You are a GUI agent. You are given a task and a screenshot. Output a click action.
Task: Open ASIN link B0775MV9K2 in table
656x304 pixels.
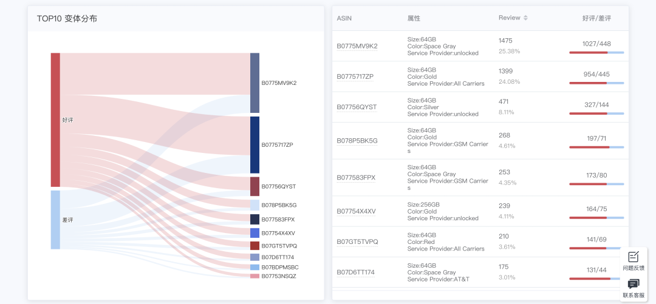[357, 46]
